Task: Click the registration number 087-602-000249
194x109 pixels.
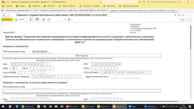Action: [x=40, y=51]
